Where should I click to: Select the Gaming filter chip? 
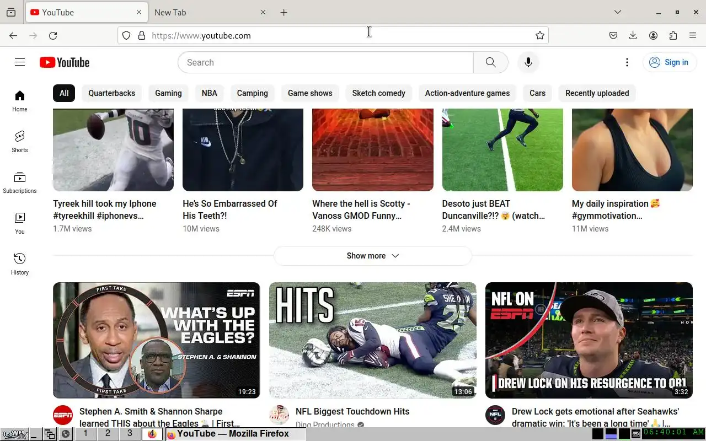click(x=168, y=93)
